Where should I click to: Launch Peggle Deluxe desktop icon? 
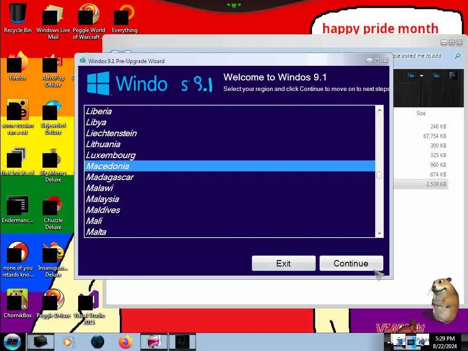coord(53,303)
